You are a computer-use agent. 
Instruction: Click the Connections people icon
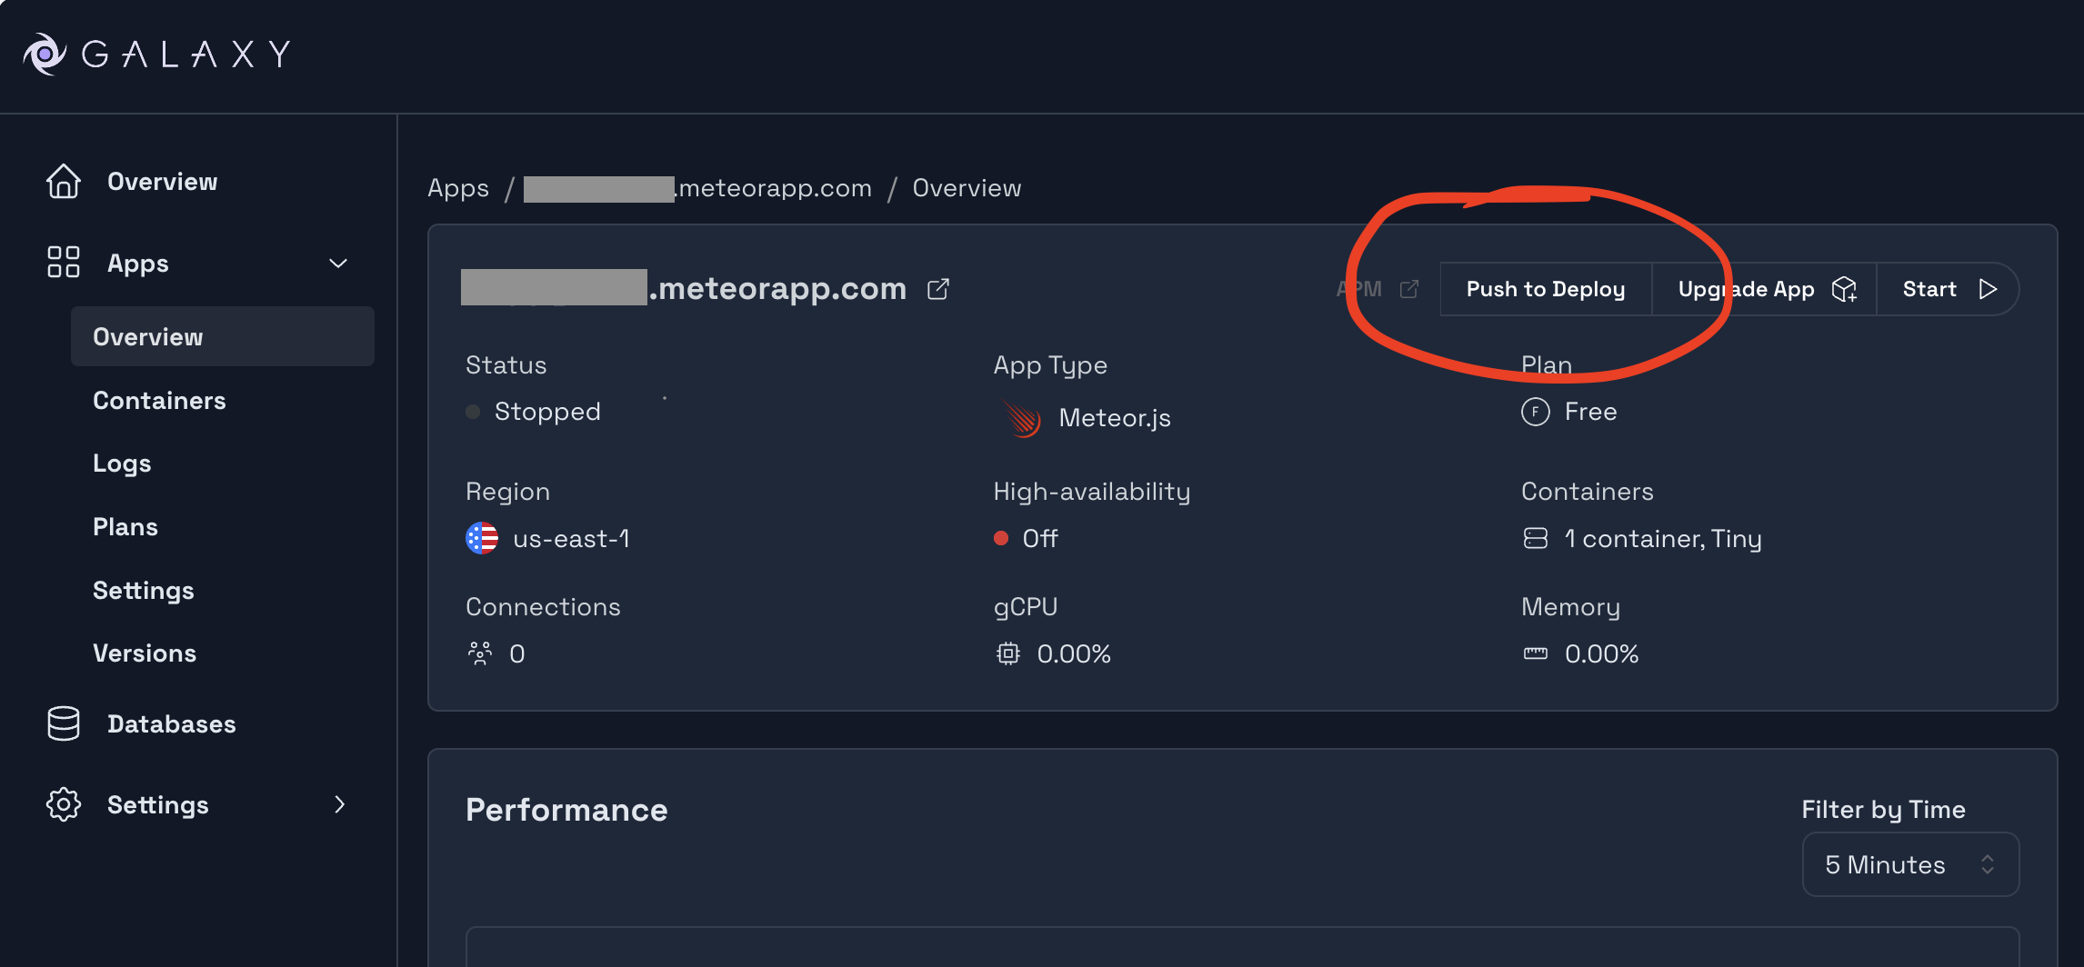[480, 653]
